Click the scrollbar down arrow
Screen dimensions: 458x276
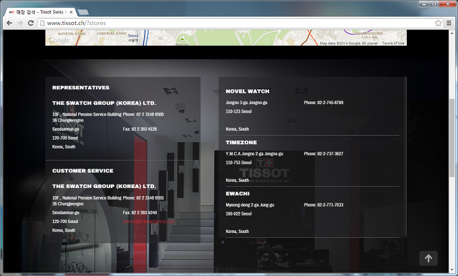pos(452,270)
